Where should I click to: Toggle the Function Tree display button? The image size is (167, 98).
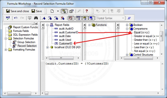coord(85,18)
